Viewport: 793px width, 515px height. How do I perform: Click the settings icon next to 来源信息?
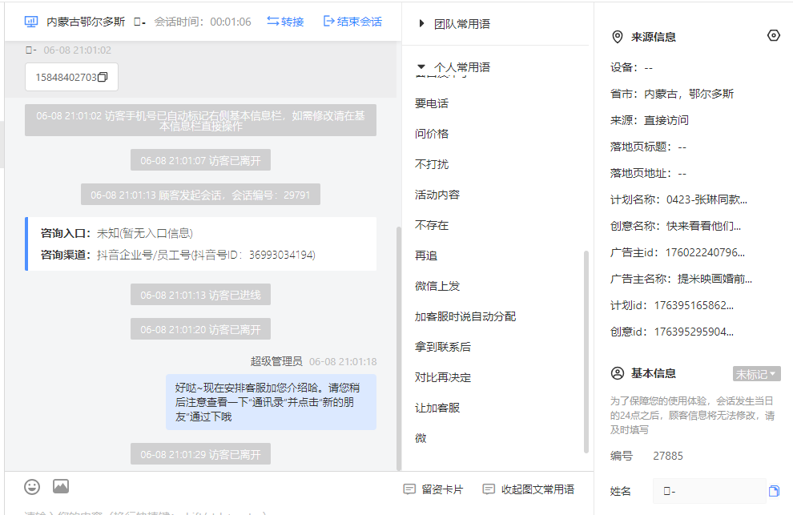(774, 36)
